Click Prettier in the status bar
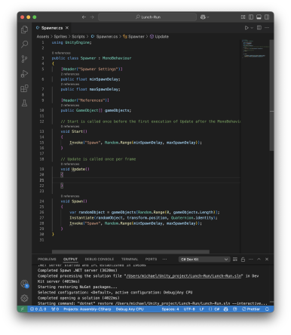The height and width of the screenshot is (335, 291). [251, 309]
